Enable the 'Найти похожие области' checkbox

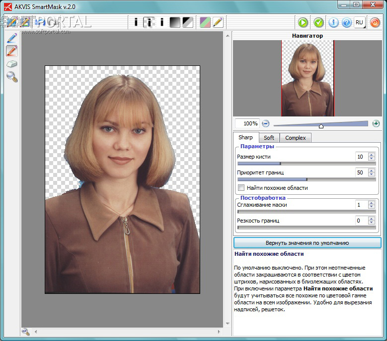click(x=241, y=188)
